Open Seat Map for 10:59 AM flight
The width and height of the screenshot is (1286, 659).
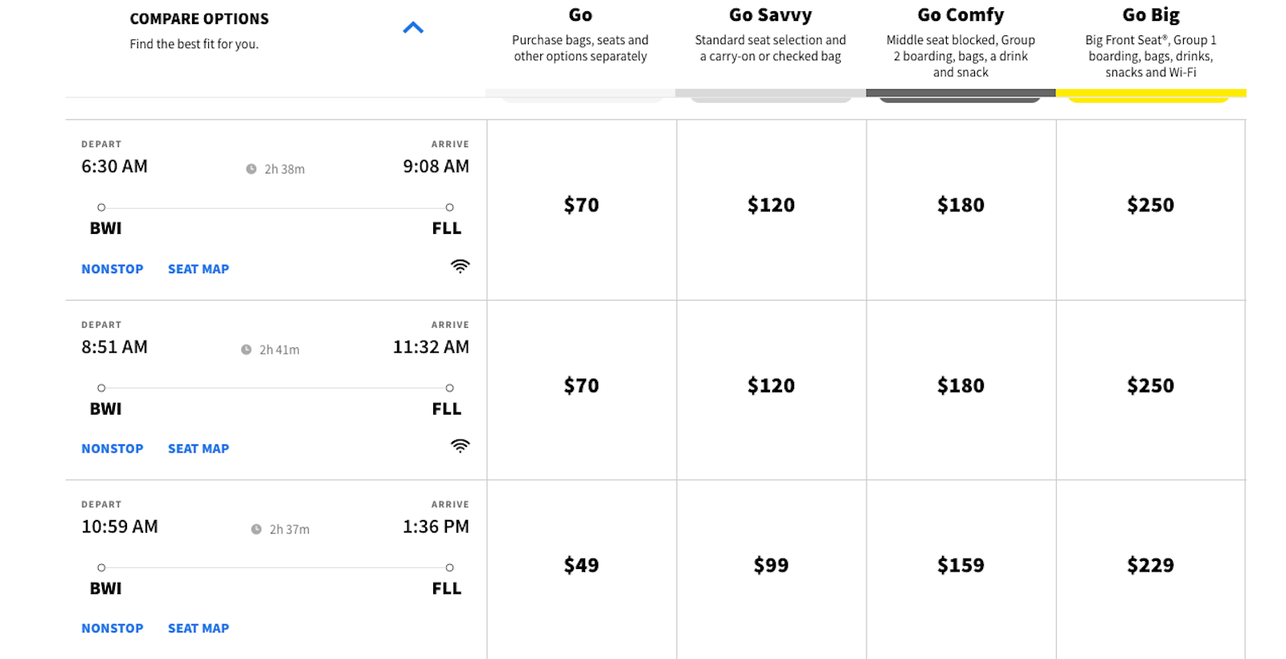(199, 628)
